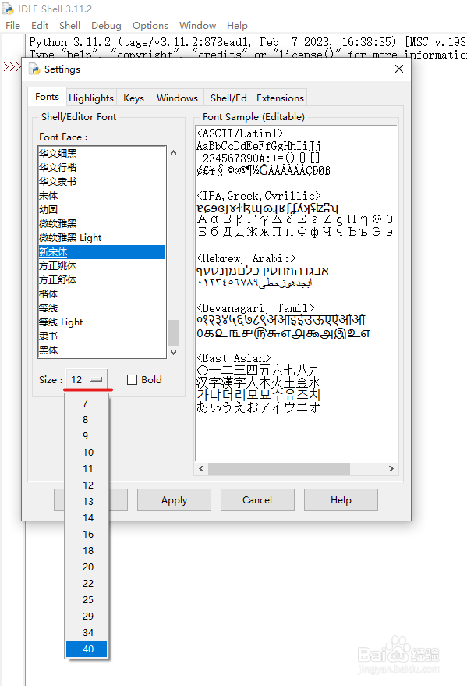
Task: Choose size 9 from the list
Action: pos(87,436)
